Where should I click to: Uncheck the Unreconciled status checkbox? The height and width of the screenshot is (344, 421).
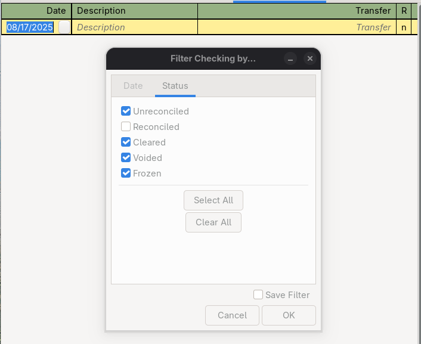pyautogui.click(x=126, y=111)
